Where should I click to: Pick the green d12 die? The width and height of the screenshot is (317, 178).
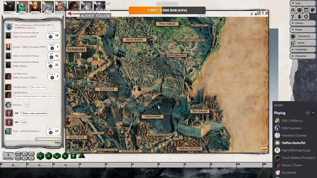[49, 156]
